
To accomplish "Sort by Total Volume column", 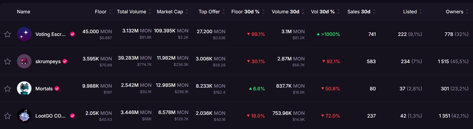I will click(132, 12).
